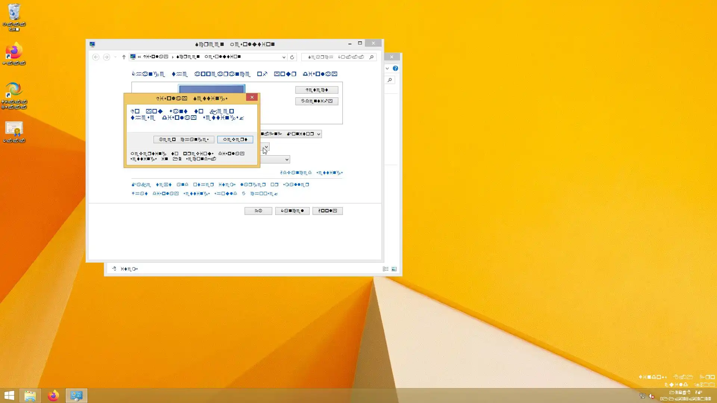The width and height of the screenshot is (717, 403).
Task: Expand the Display monitor selection dropdown
Action: point(318,134)
